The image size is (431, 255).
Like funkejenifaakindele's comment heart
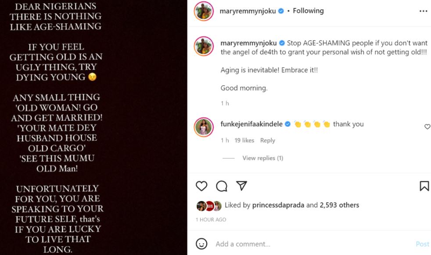coord(427,127)
